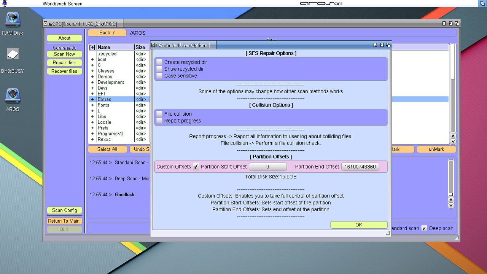Expand the Demos directory

92,76
